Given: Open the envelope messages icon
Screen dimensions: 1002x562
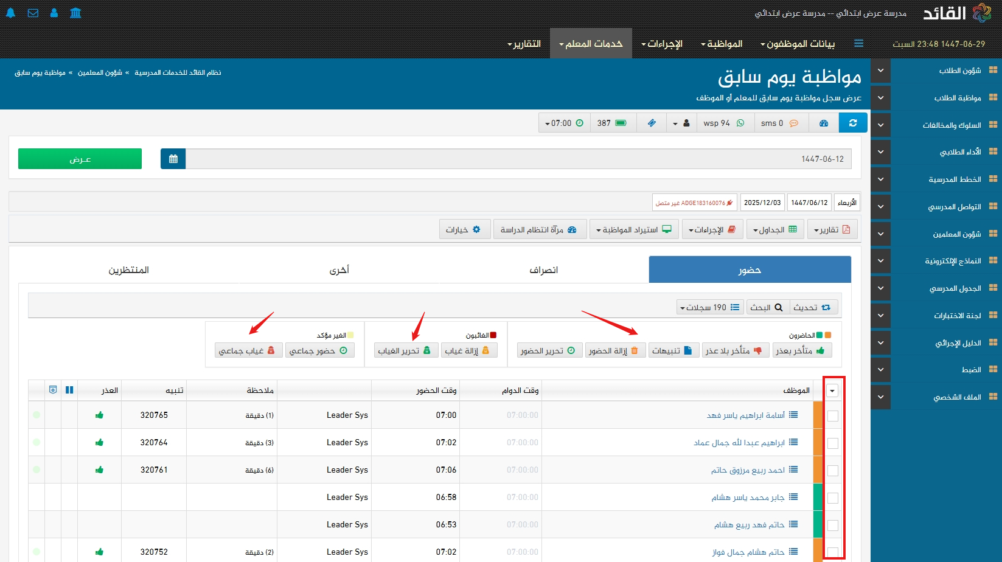Looking at the screenshot, I should (33, 13).
